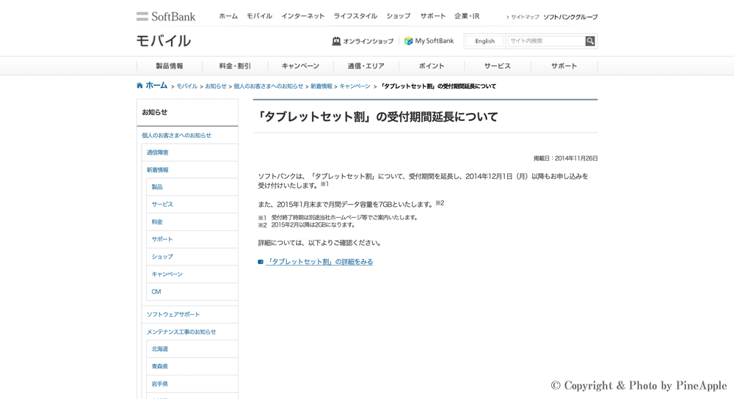
Task: Open 新着情報 in sidebar
Action: 157,170
